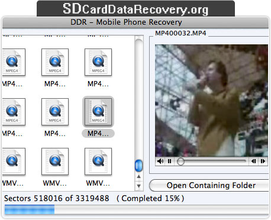Click the file list scroll up arrow
Screen dimensions: 271x220
pyautogui.click(x=139, y=176)
